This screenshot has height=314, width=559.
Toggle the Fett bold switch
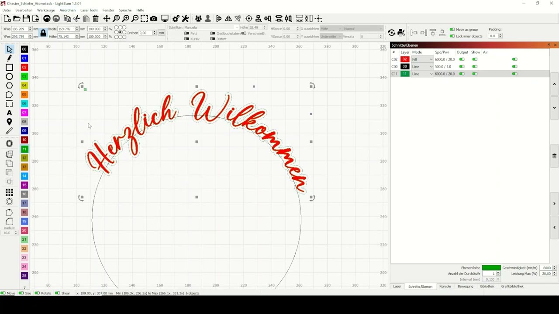coord(186,33)
